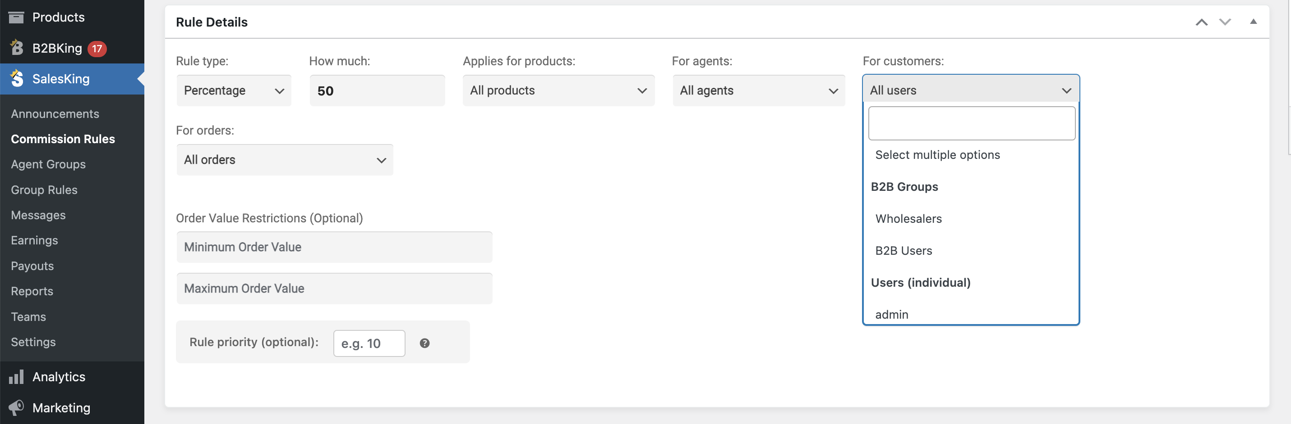This screenshot has width=1291, height=424.
Task: Click the Users (individual) heading
Action: point(921,283)
